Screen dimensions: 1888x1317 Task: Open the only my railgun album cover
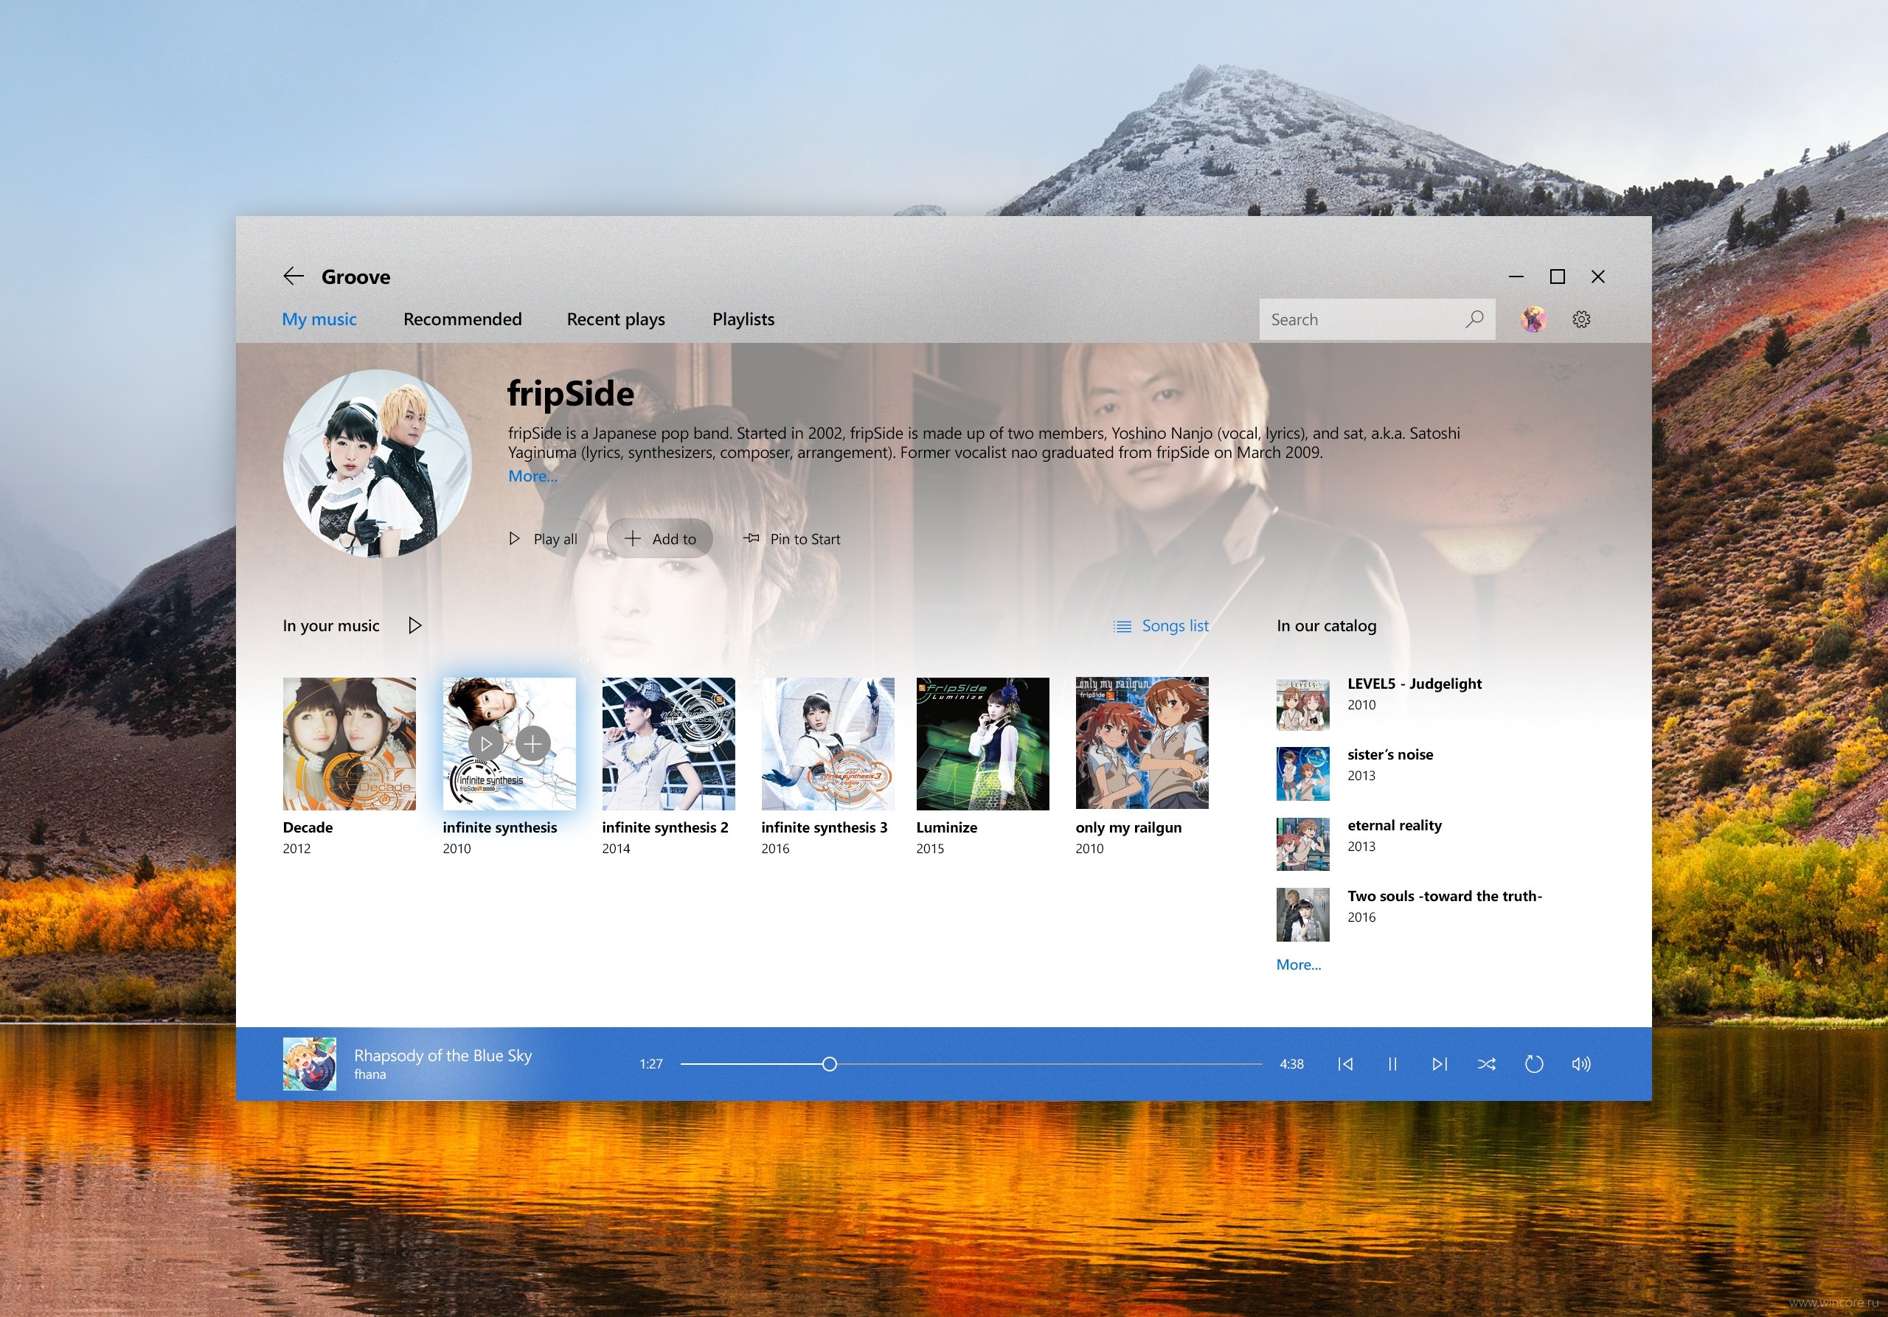1142,743
